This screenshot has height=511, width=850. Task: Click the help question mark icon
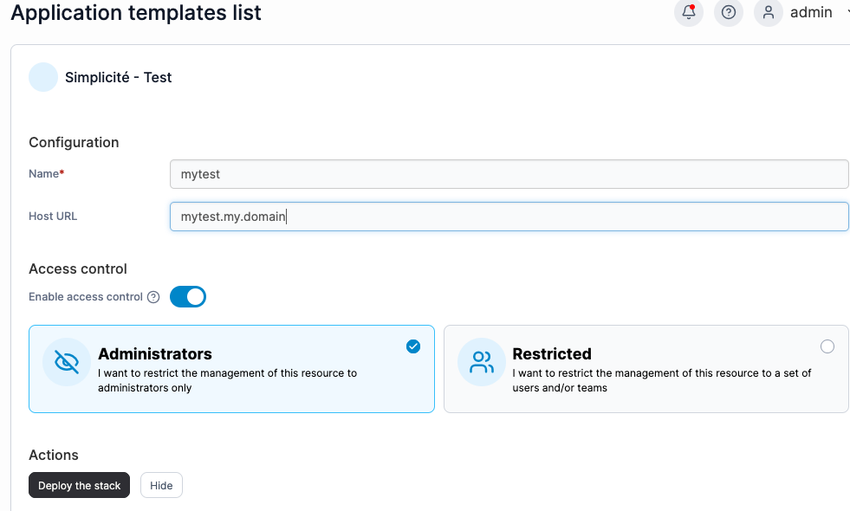click(729, 12)
